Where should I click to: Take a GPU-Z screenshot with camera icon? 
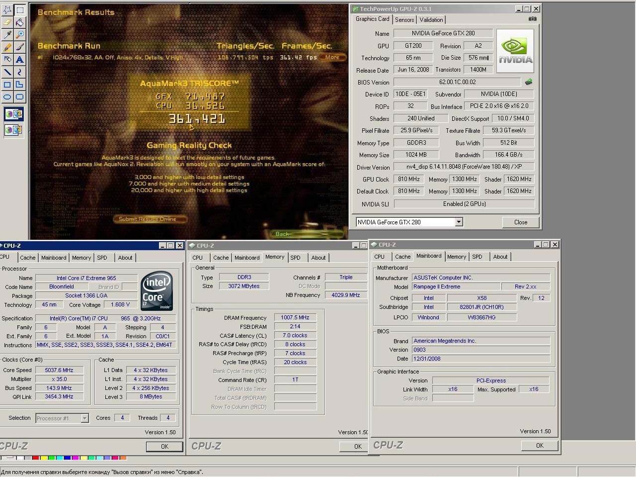tap(532, 19)
